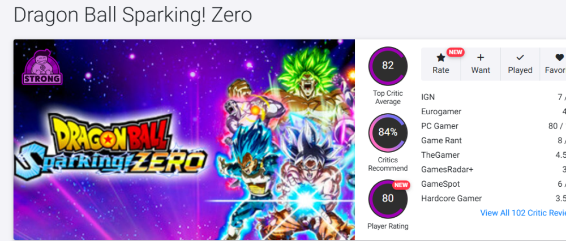
Task: Click the Strong rating badge icon
Action: tap(42, 67)
